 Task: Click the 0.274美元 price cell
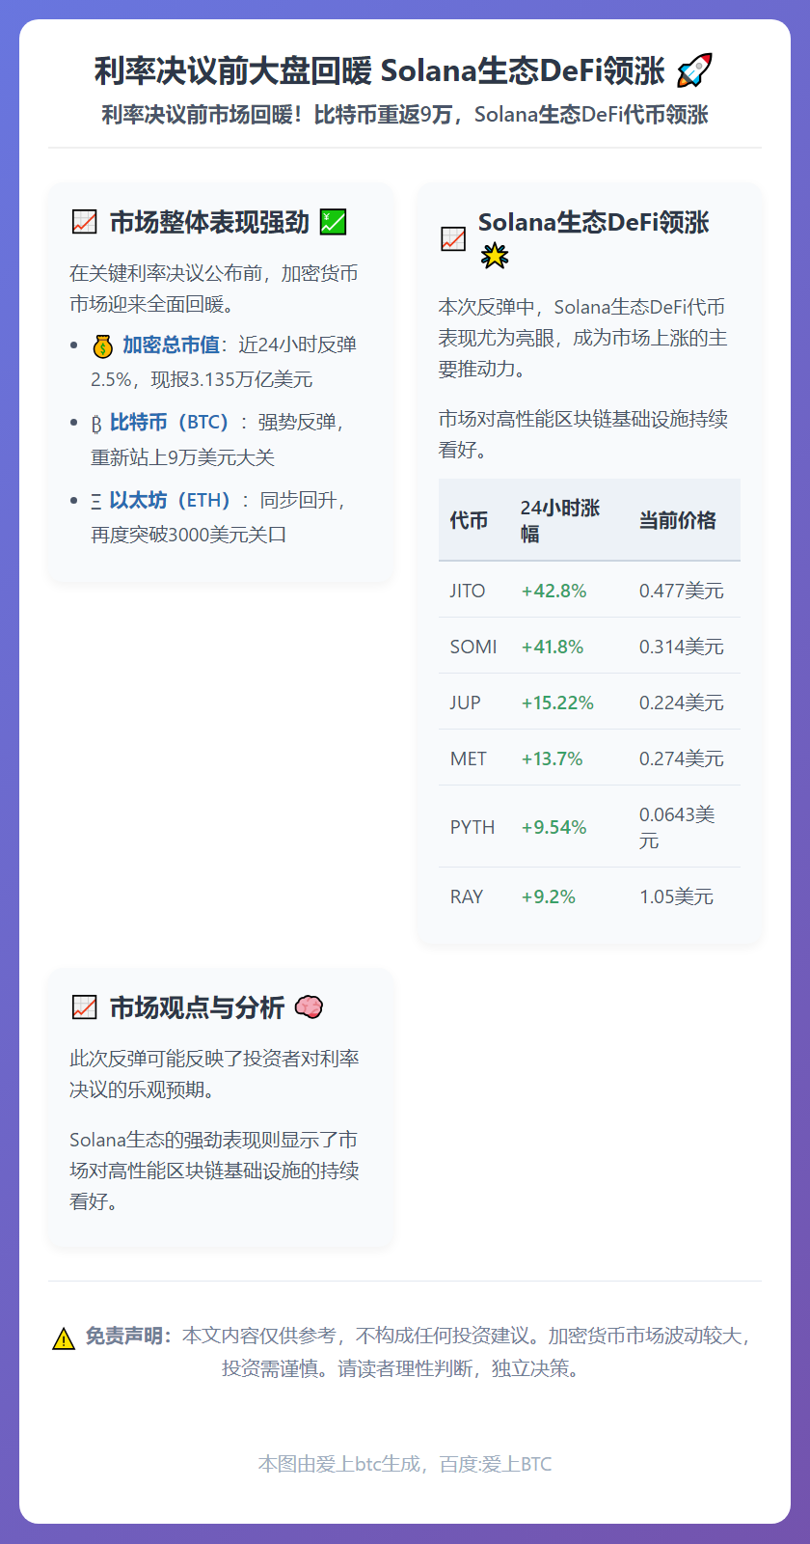pyautogui.click(x=682, y=758)
